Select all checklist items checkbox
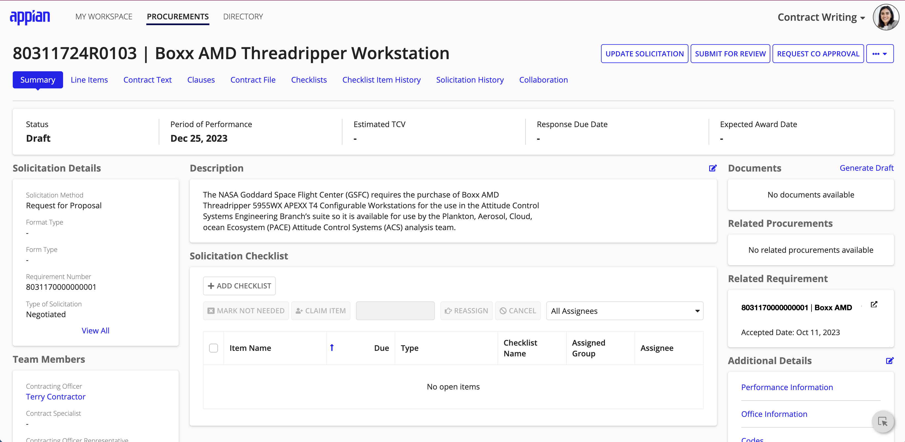The width and height of the screenshot is (905, 442). 213,348
